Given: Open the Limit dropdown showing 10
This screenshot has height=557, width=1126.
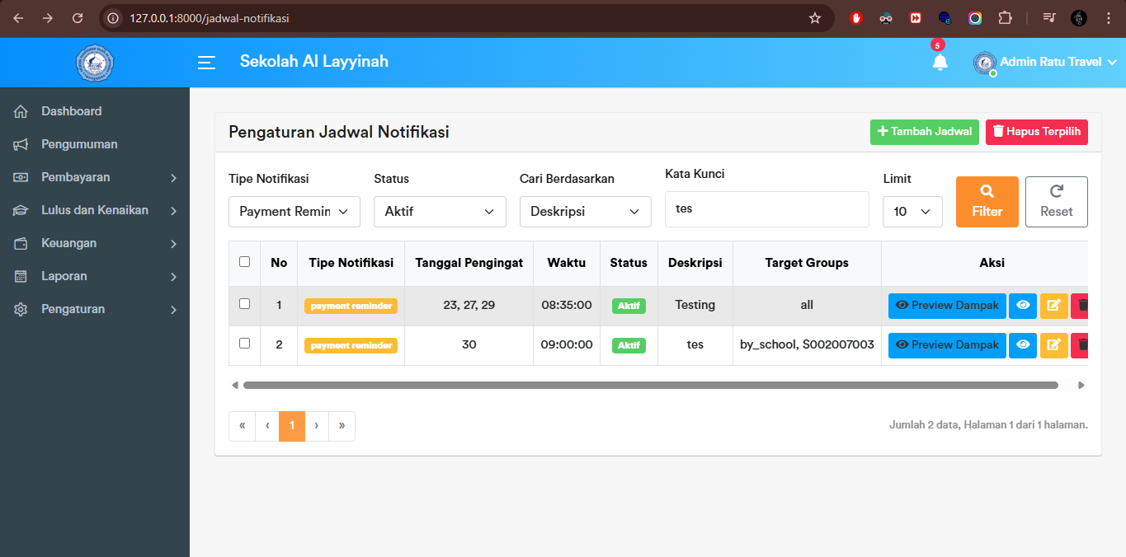Looking at the screenshot, I should 912,212.
